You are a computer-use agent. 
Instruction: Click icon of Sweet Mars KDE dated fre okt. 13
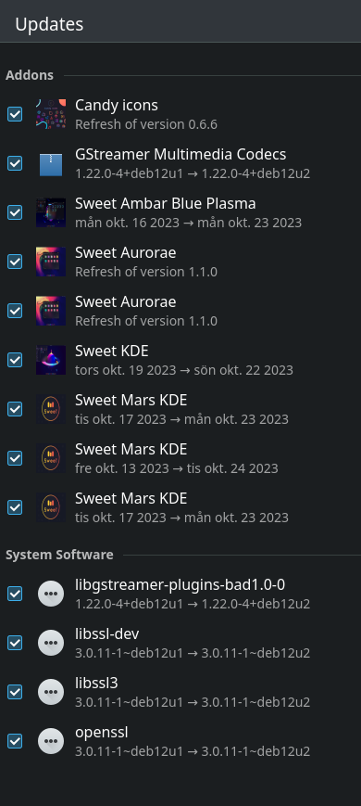51,458
